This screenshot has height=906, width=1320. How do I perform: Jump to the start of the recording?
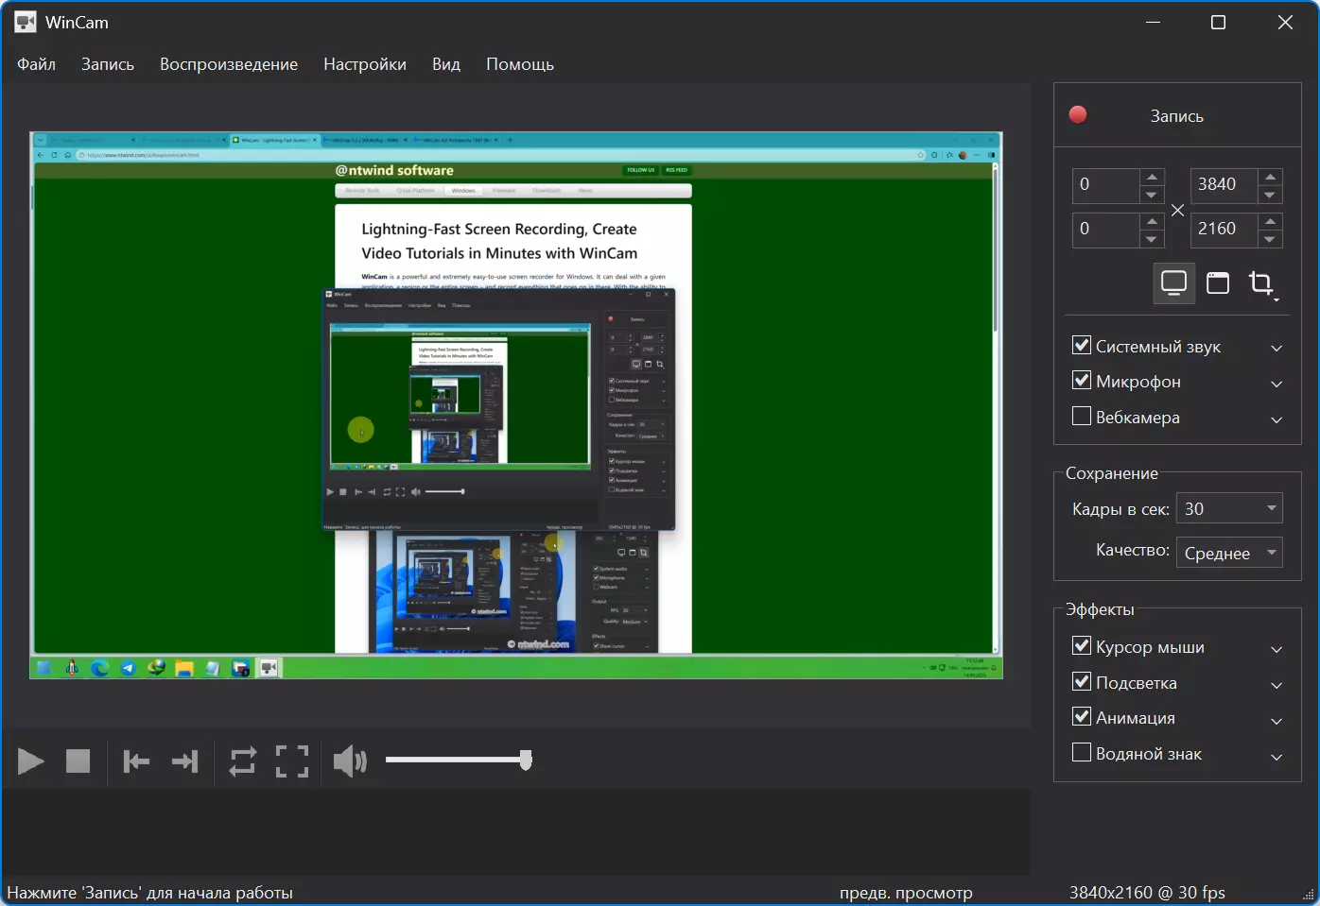tap(136, 761)
